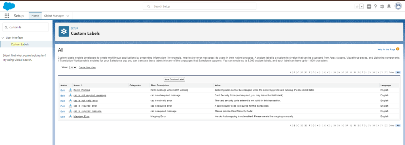Open the csc_is_not_valid_error name link
Screen dimensions: 405x145
pos(85,100)
